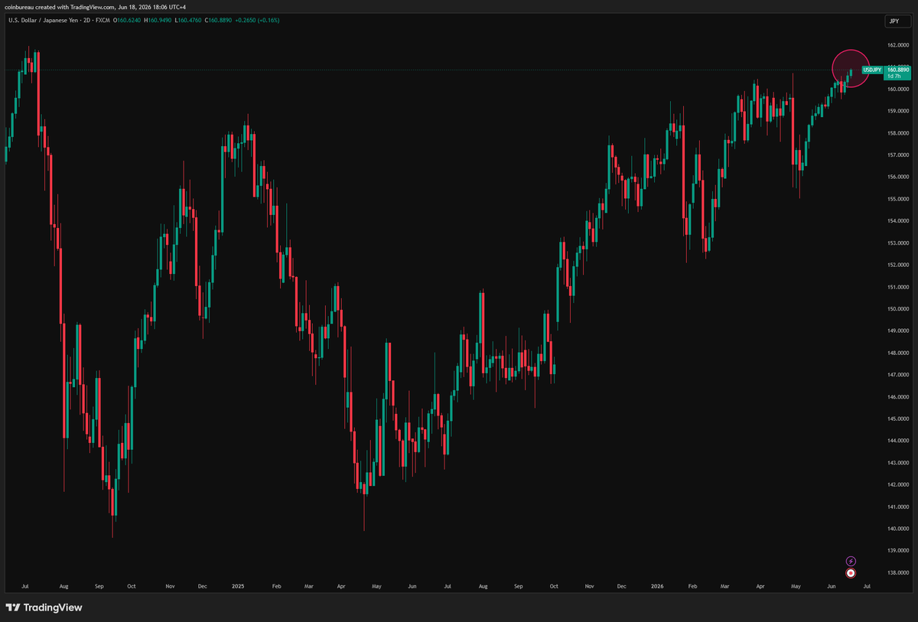The image size is (918, 622).
Task: Click the 150.0000 price axis label
Action: (897, 309)
